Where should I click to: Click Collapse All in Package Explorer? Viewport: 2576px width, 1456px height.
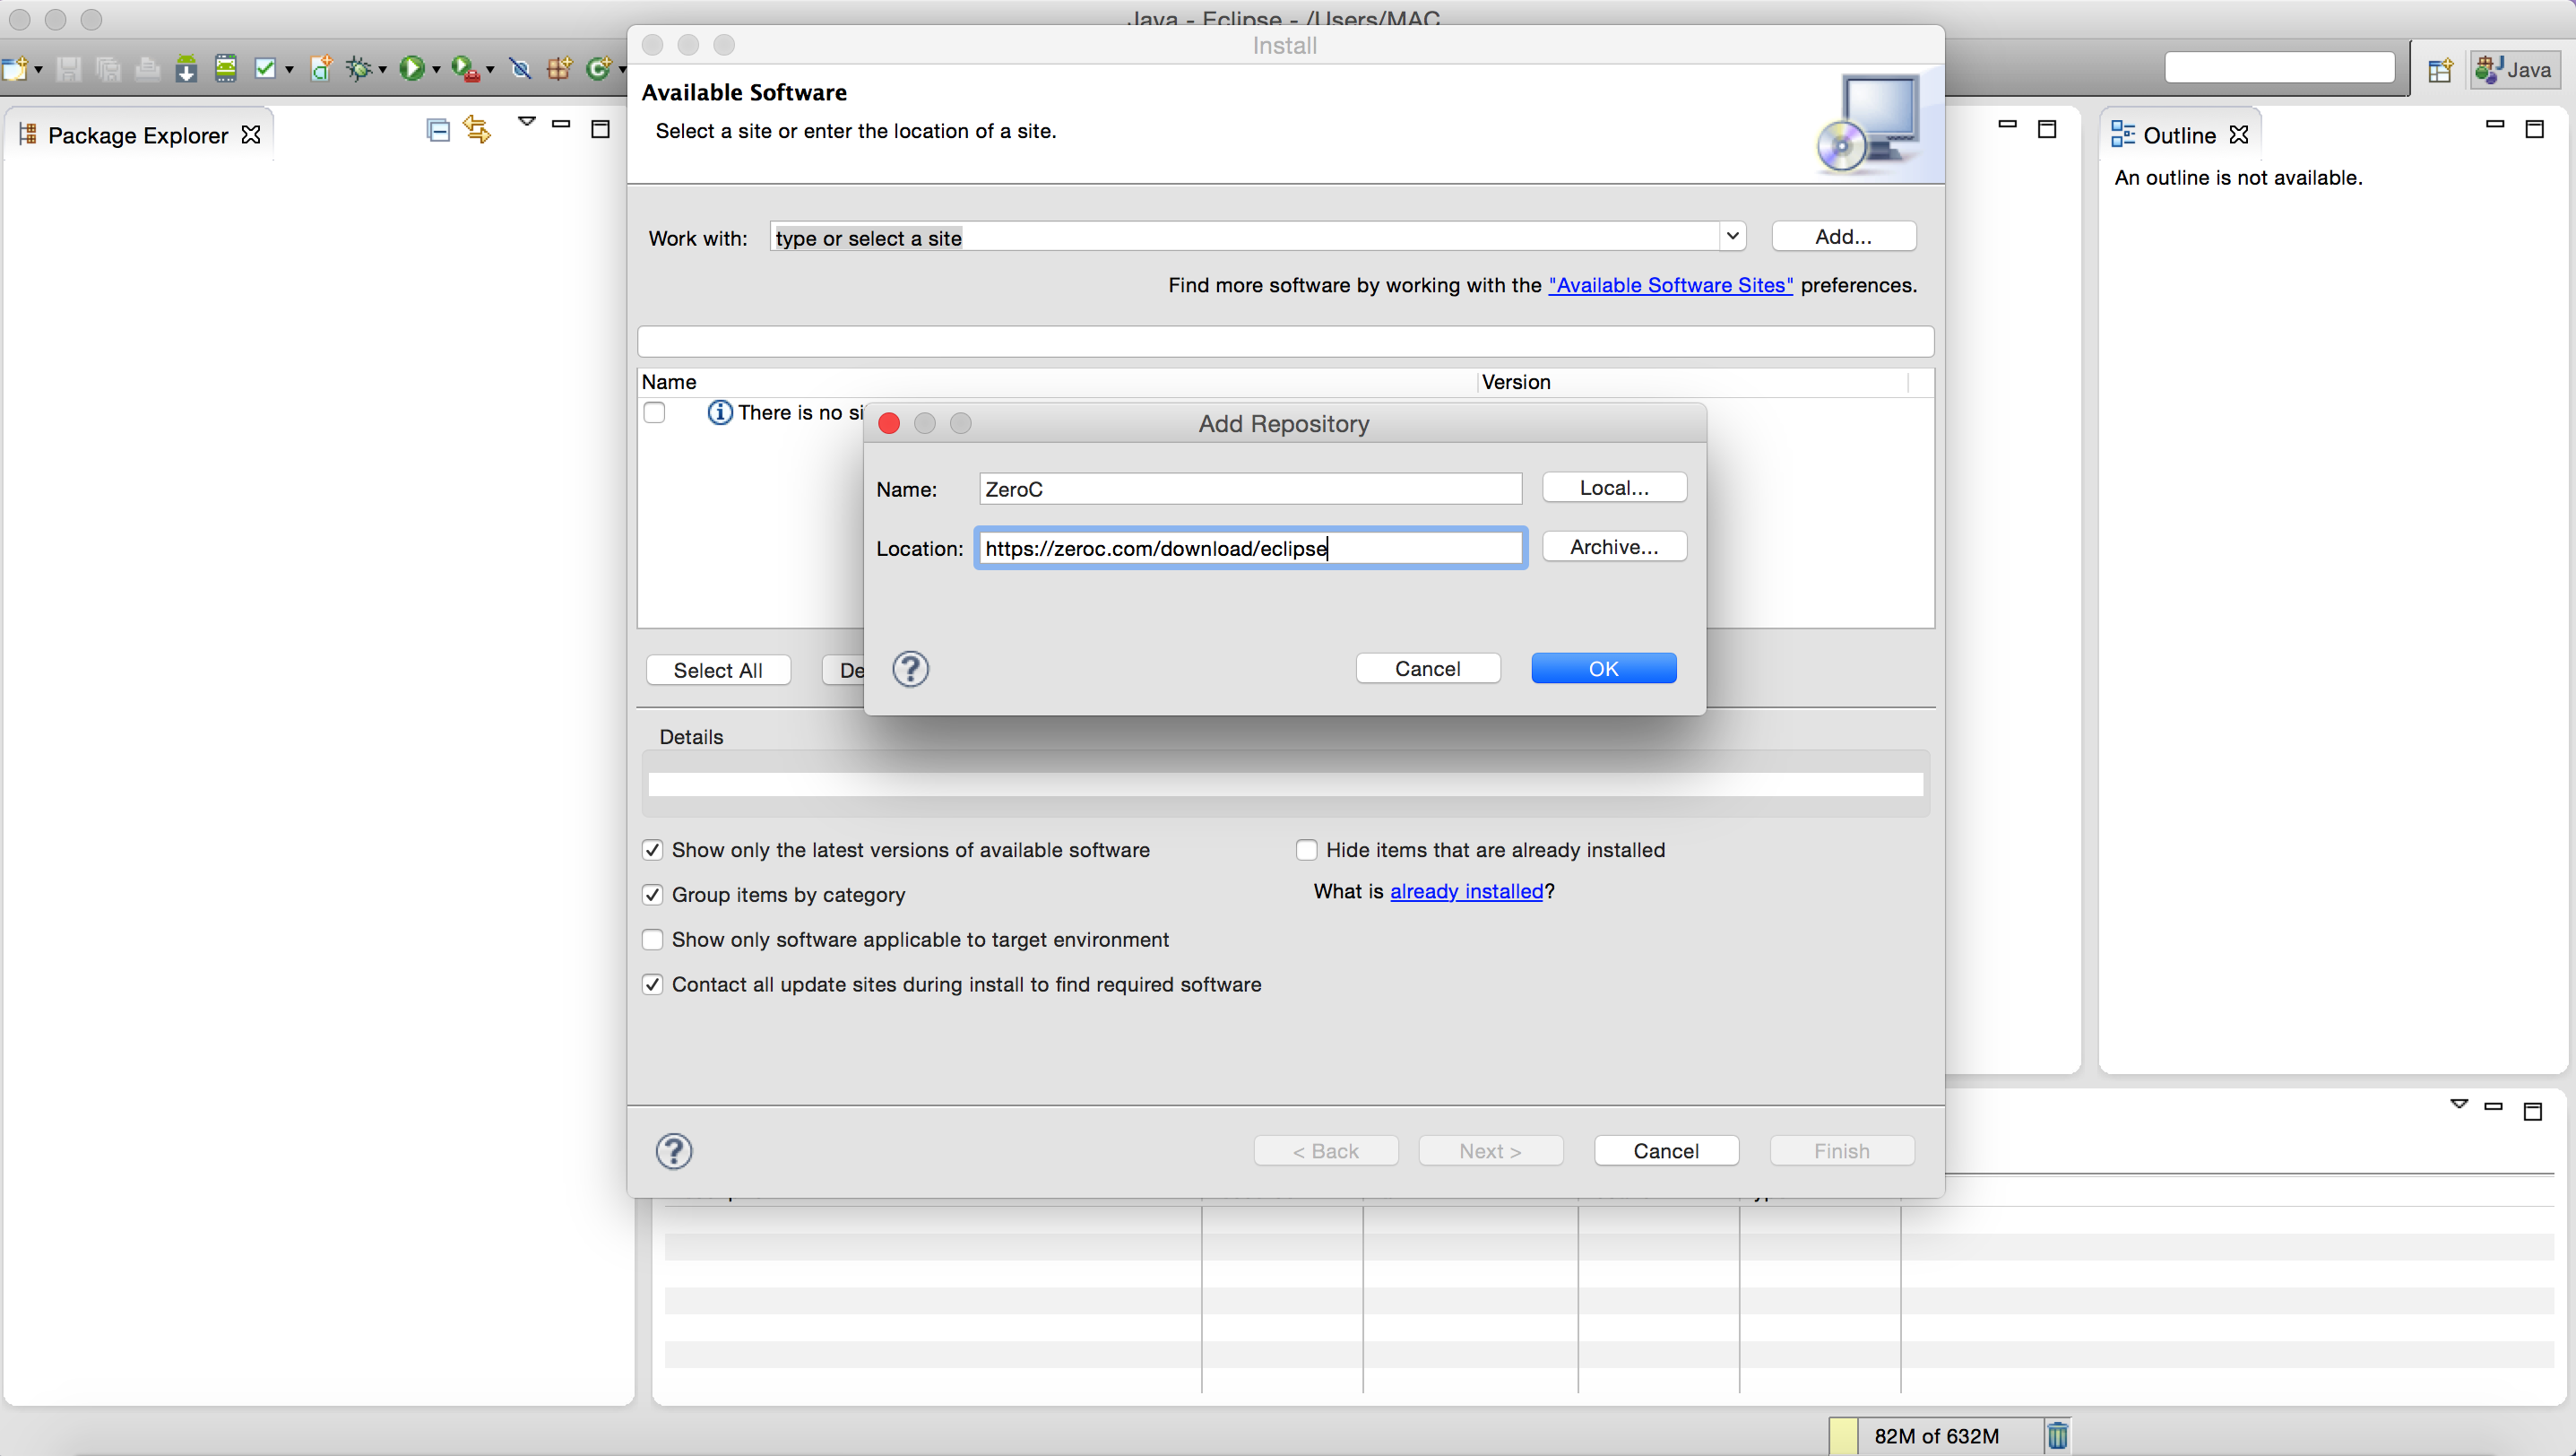tap(438, 130)
